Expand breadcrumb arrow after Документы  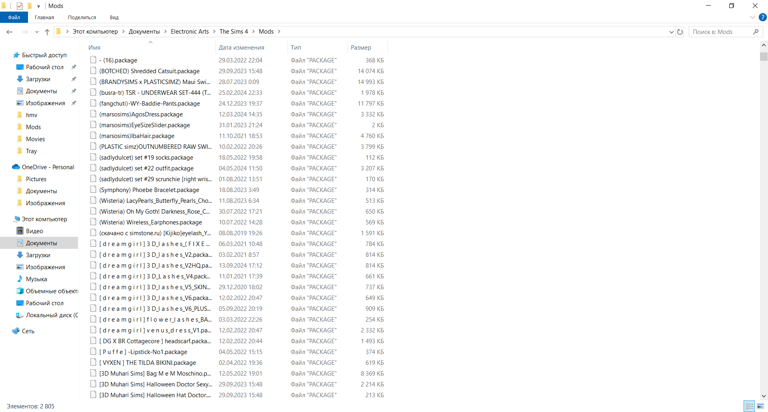165,32
